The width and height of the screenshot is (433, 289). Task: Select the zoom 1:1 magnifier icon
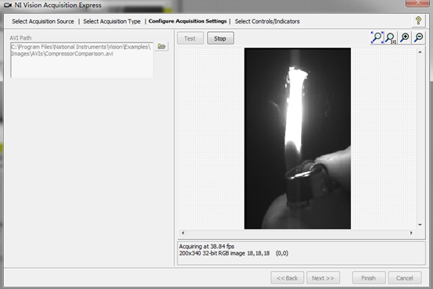coord(391,37)
